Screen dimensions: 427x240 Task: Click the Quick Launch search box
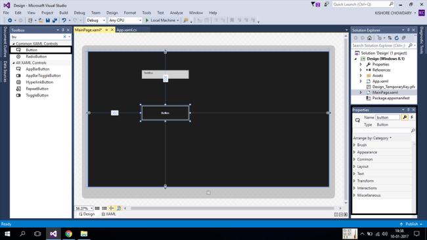[x=363, y=5]
